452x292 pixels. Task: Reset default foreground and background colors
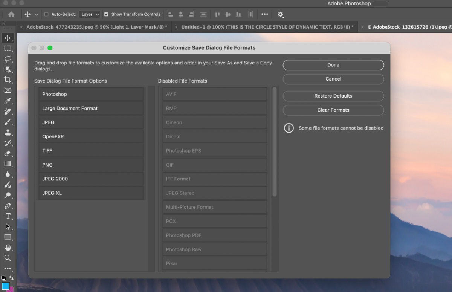click(x=3, y=278)
